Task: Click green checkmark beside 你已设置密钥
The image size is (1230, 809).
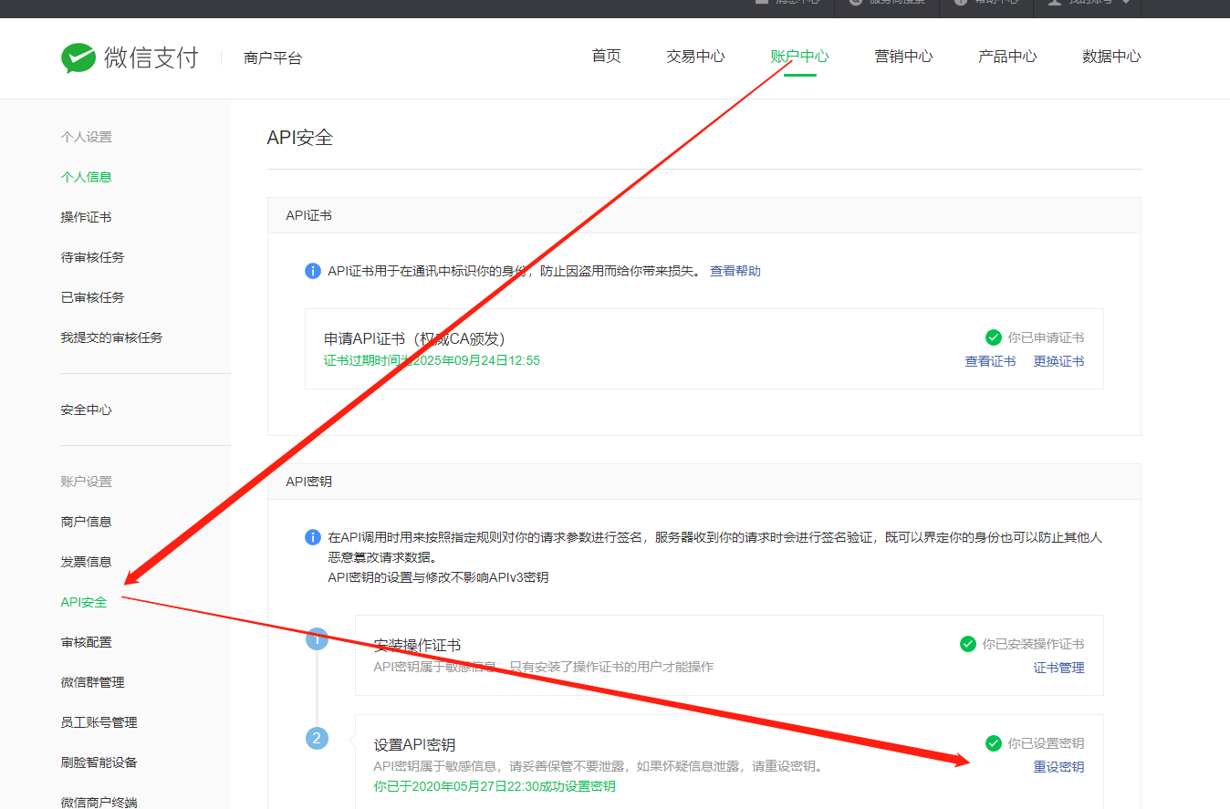Action: (994, 743)
